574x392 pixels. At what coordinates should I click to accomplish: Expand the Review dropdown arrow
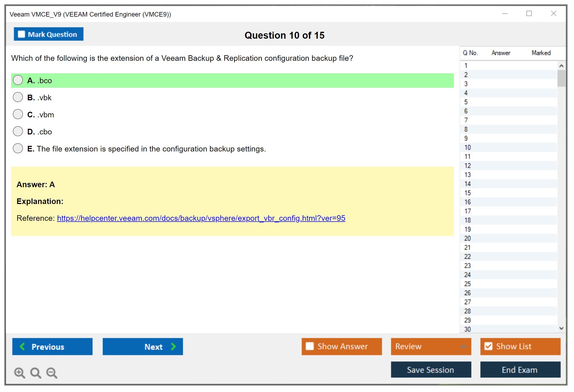tap(463, 346)
